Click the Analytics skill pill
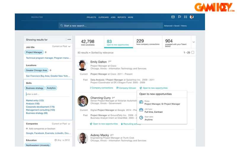 pos(51,88)
